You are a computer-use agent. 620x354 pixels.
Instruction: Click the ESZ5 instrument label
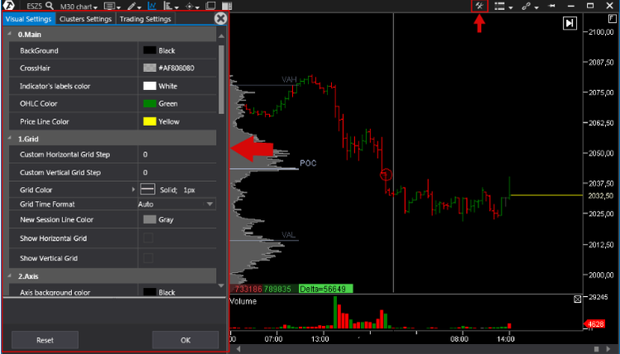point(36,7)
